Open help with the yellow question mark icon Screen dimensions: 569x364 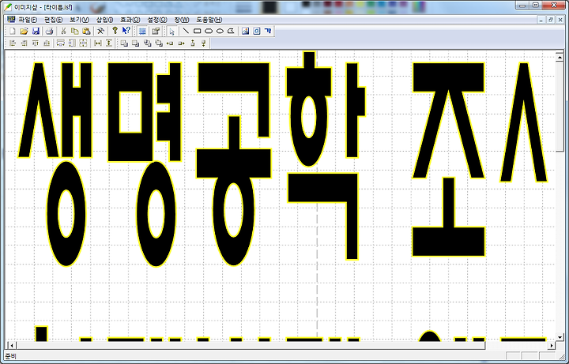point(115,31)
